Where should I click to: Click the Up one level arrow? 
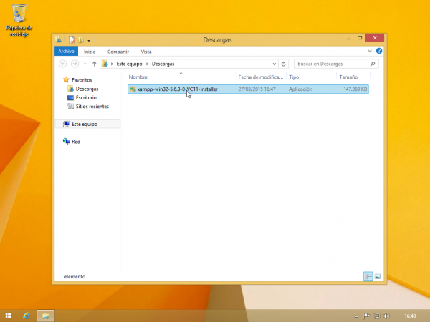point(95,64)
